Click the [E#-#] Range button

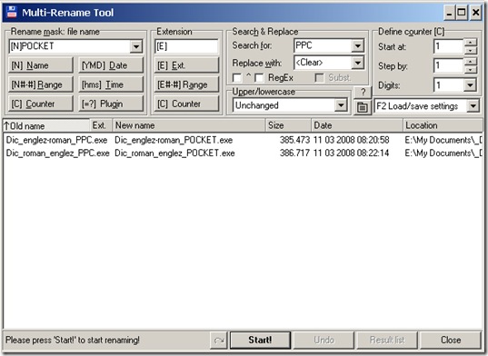[186, 84]
